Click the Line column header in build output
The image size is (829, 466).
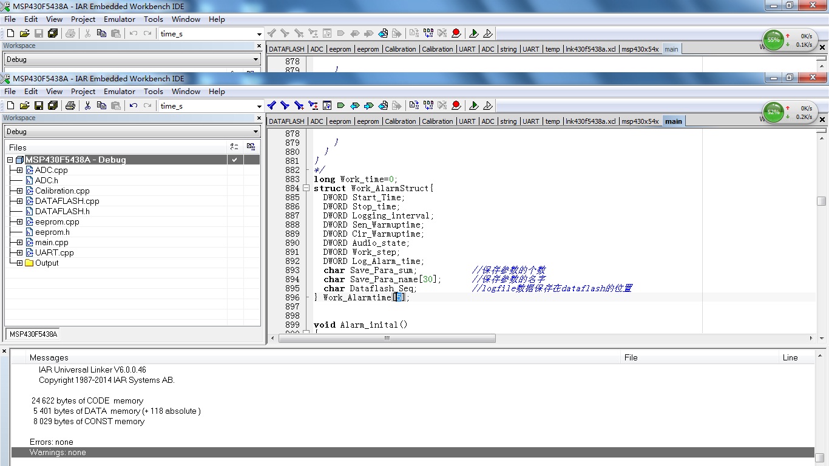click(x=796, y=357)
